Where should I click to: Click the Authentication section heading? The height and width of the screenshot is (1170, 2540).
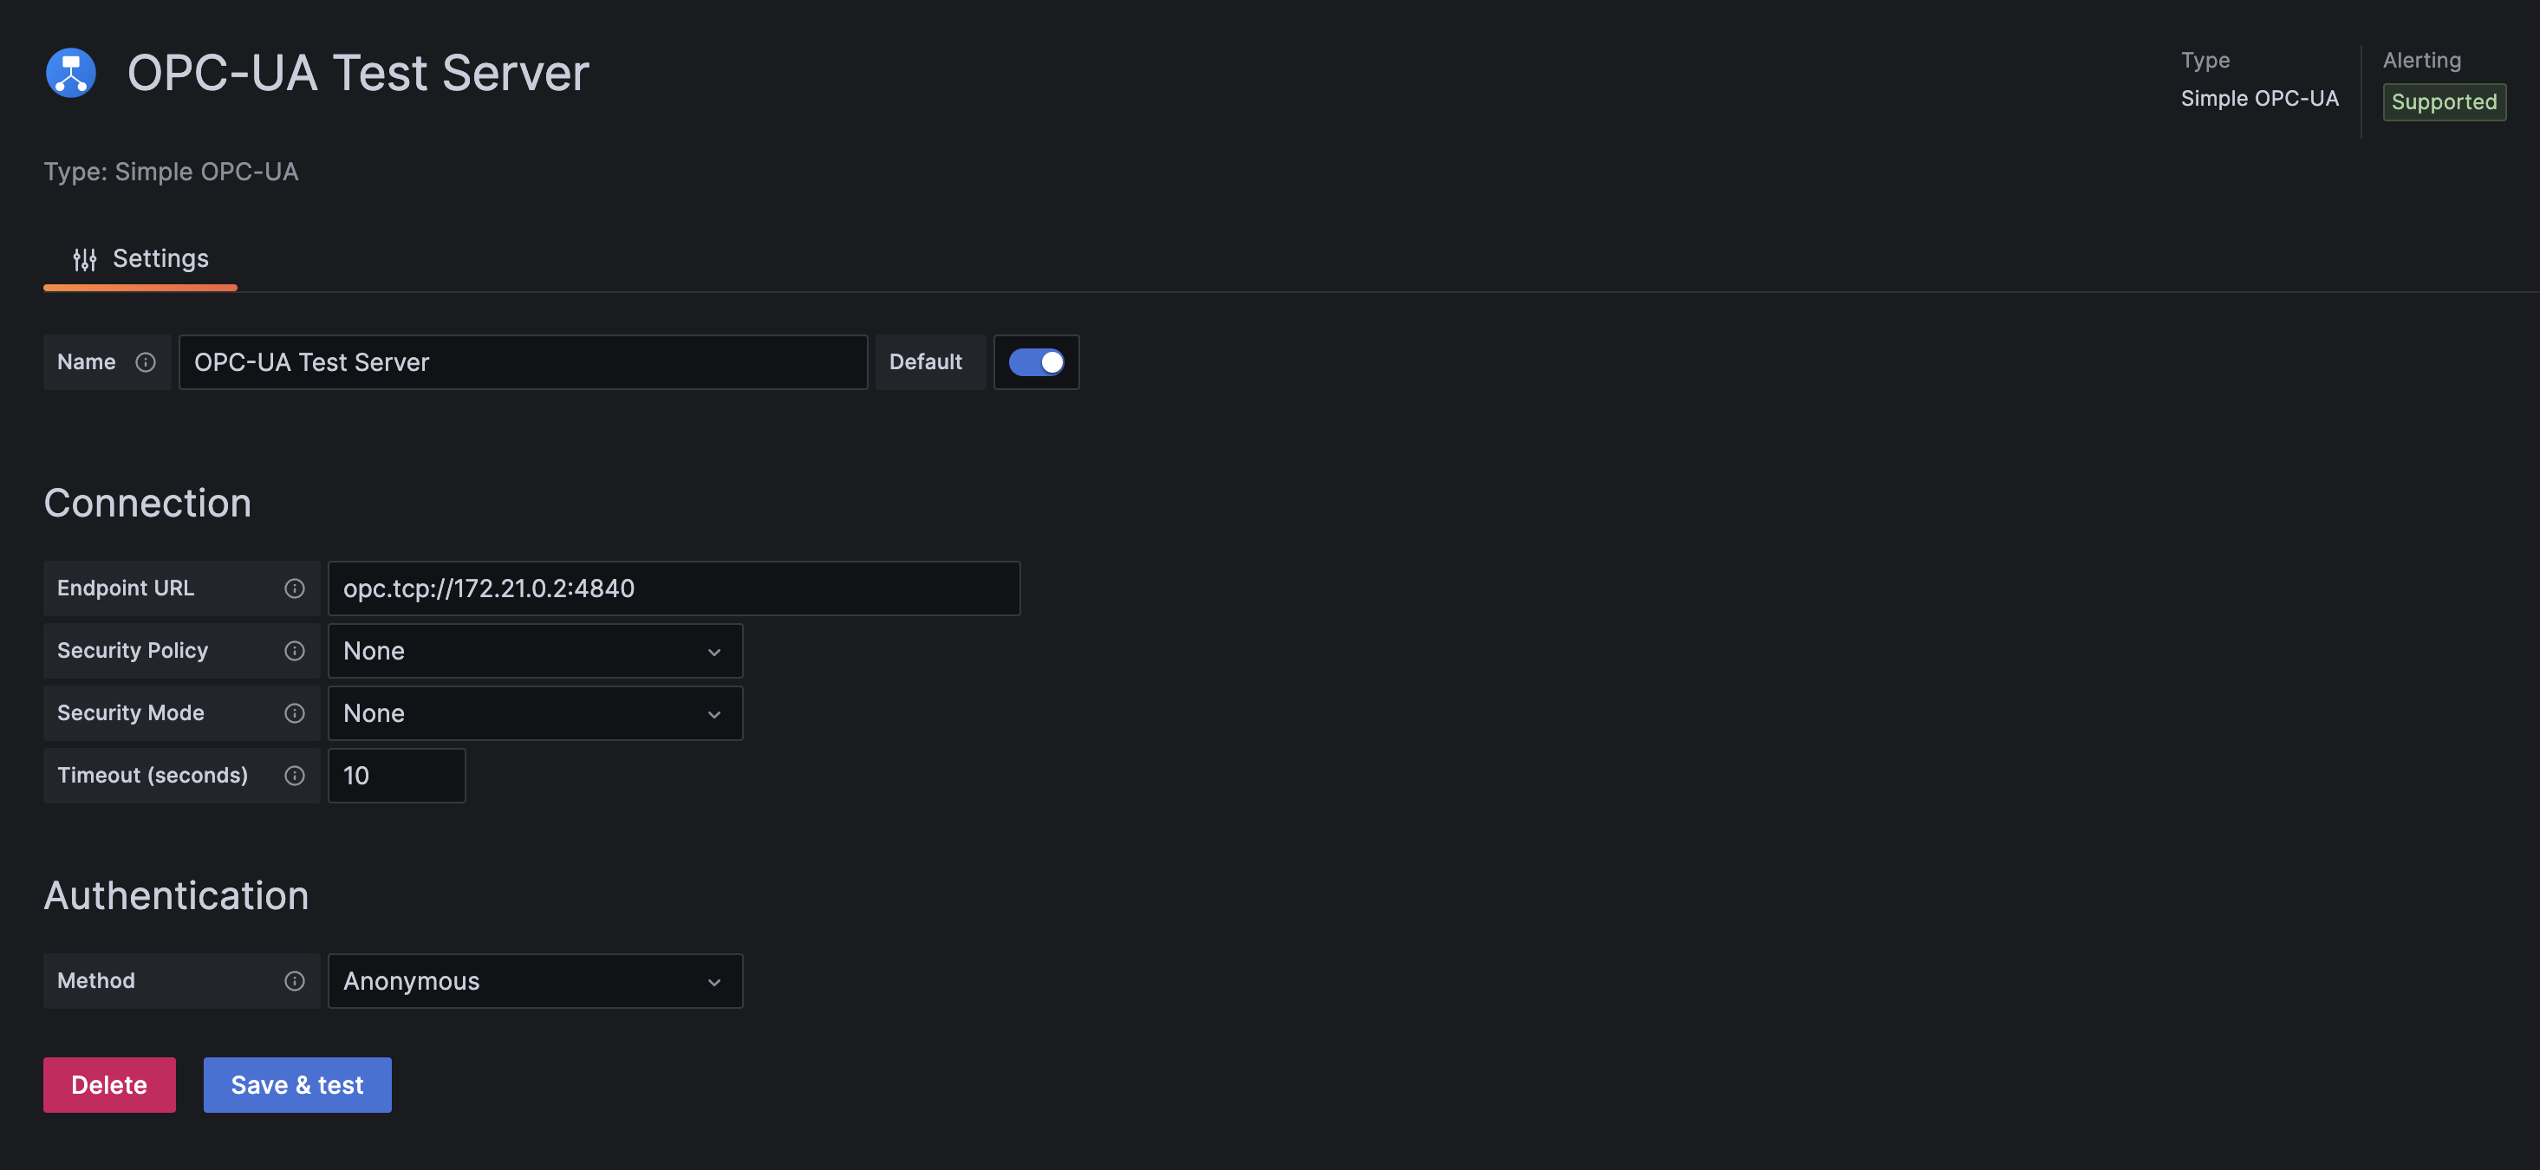pyautogui.click(x=177, y=896)
